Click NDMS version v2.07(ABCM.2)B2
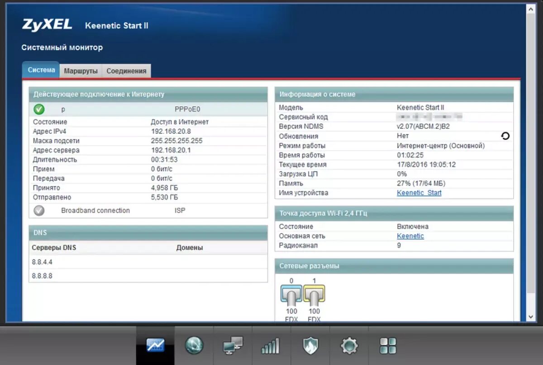This screenshot has width=543, height=365. pos(423,126)
